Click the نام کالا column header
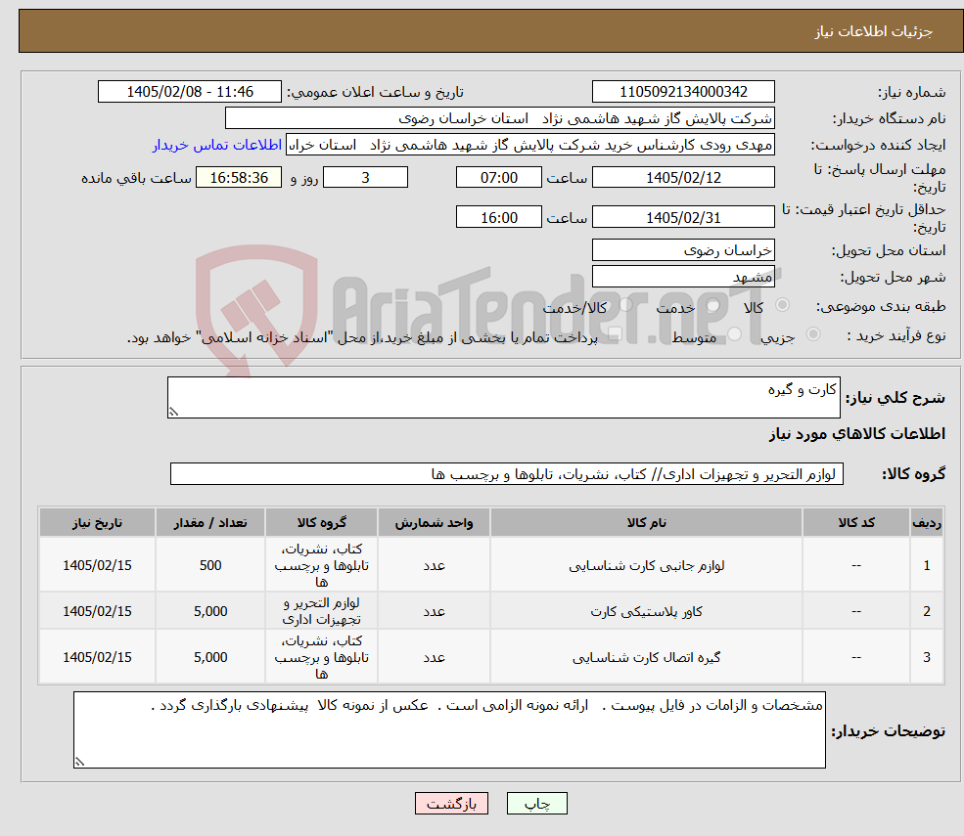 point(646,523)
